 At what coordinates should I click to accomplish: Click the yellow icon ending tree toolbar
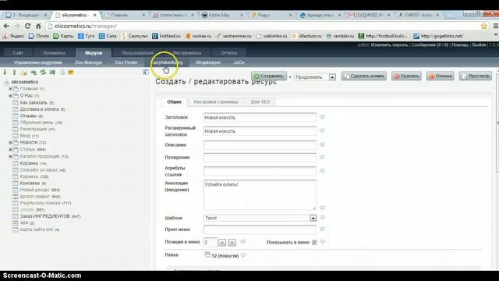coord(71,73)
